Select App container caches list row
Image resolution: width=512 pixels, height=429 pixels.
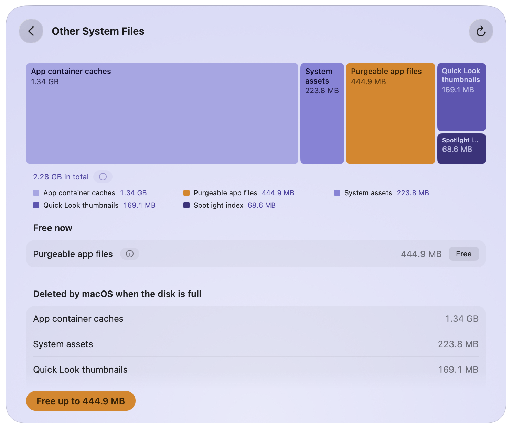pos(256,319)
